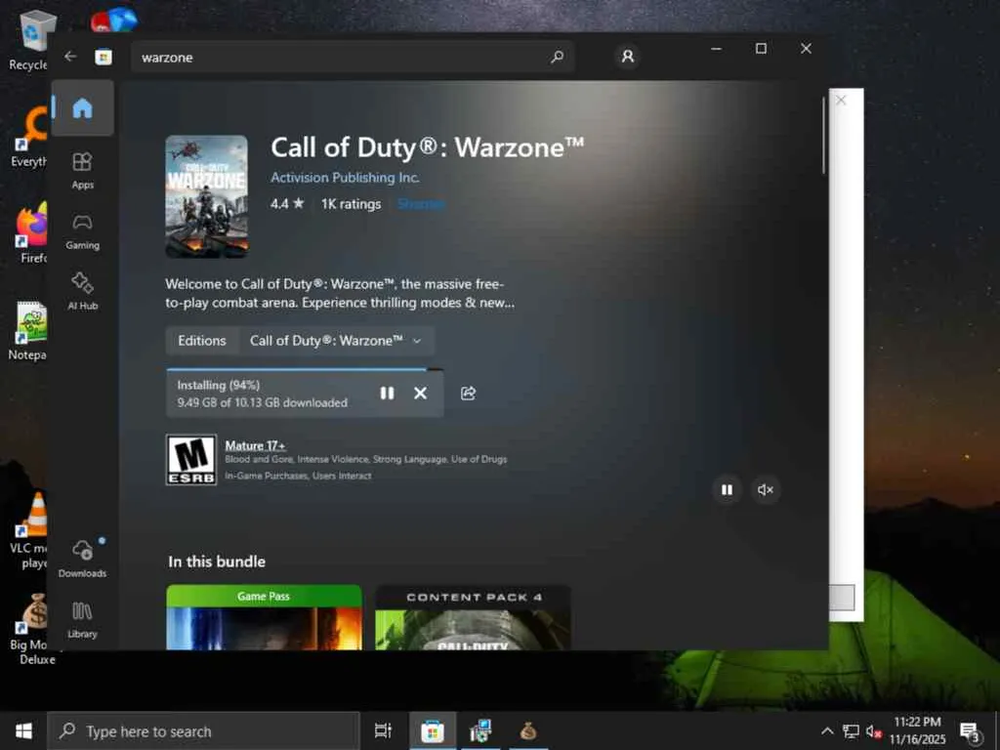Maximize the Microsoft Store window
The width and height of the screenshot is (1000, 750).
coord(761,49)
